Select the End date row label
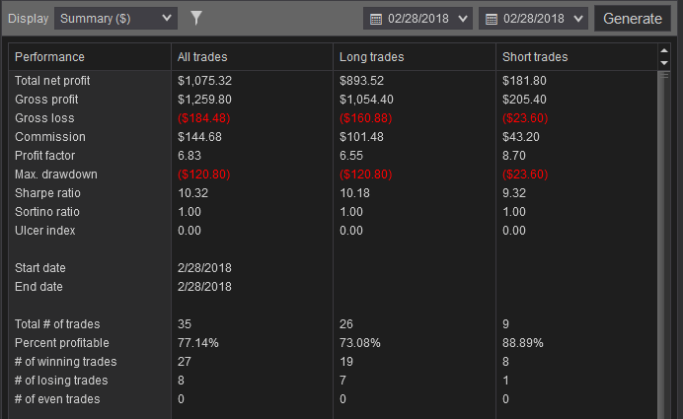This screenshot has height=419, width=683. point(38,286)
